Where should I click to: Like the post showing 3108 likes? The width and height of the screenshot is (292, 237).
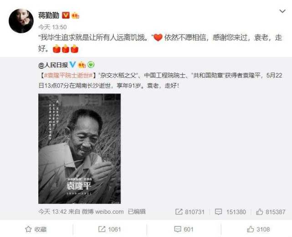[258, 229]
